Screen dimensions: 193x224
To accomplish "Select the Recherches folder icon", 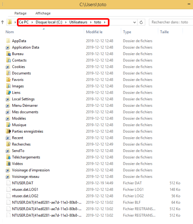I will pyautogui.click(x=8, y=144).
